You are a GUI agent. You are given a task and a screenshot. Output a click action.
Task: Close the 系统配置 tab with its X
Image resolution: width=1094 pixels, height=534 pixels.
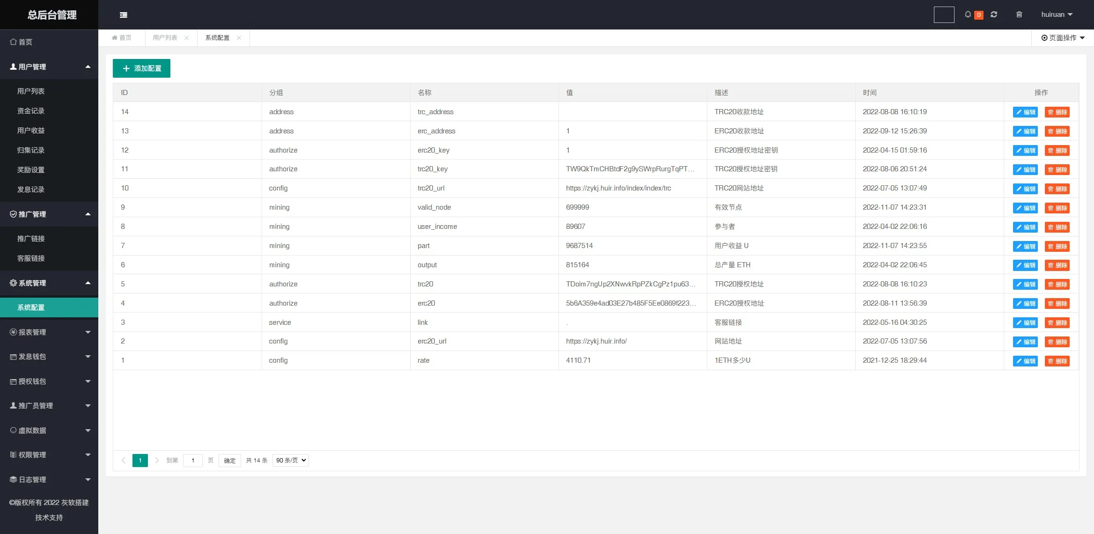tap(239, 38)
